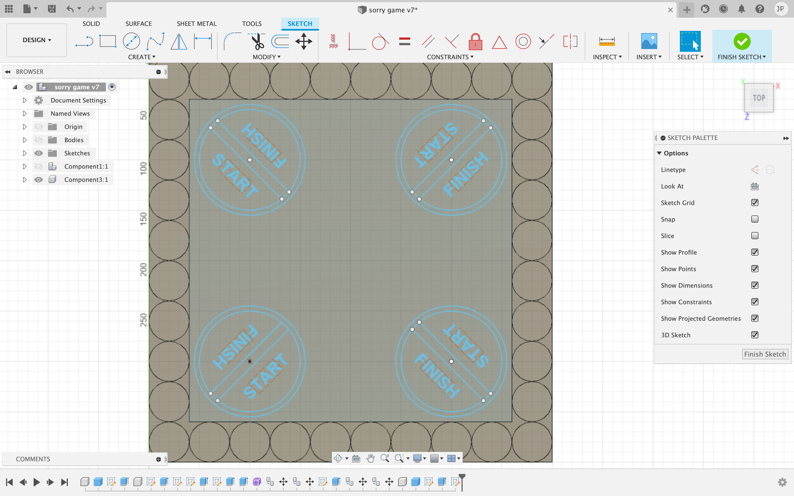This screenshot has width=794, height=496.
Task: Collapse the Options section
Action: click(659, 153)
